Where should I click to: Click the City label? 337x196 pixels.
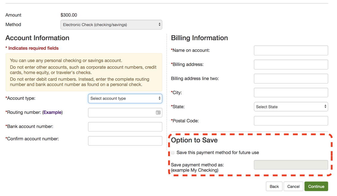[177, 92]
